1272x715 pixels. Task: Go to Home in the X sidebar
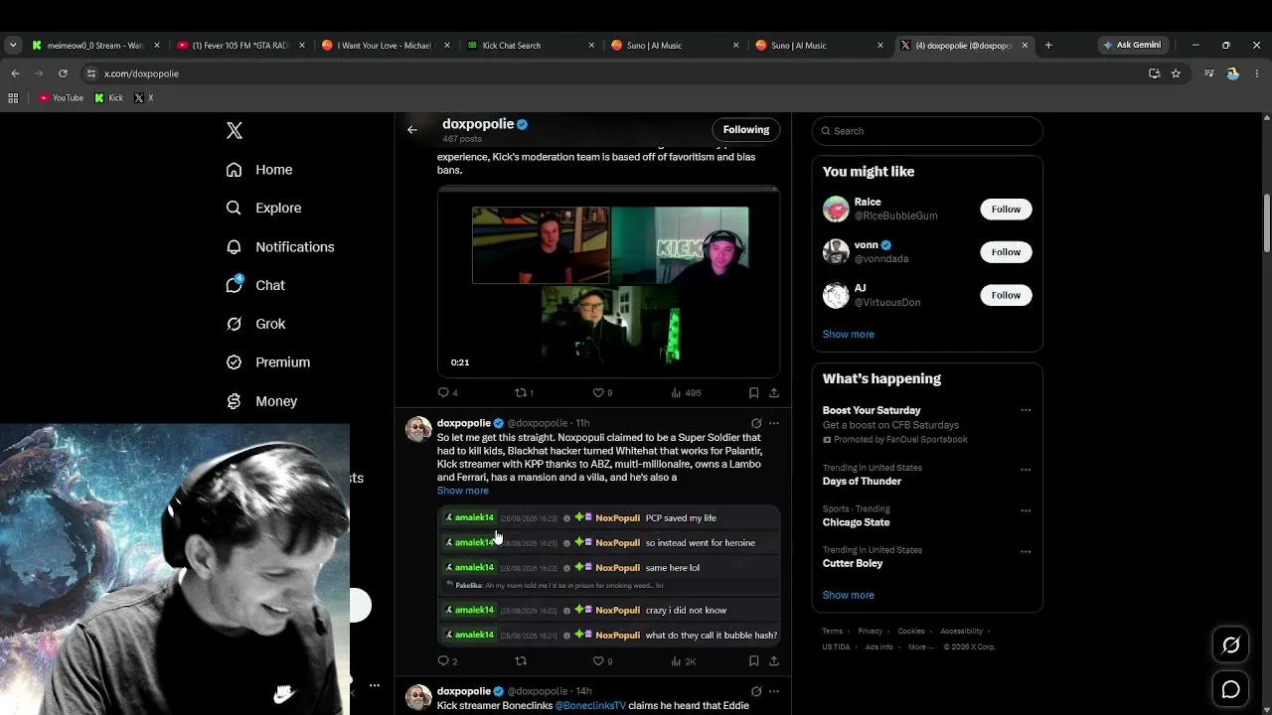point(259,170)
